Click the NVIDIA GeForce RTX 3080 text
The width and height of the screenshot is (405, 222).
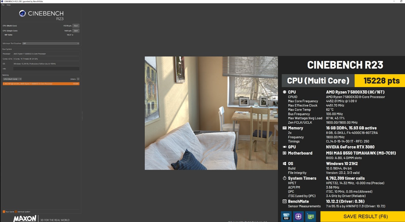click(350, 147)
